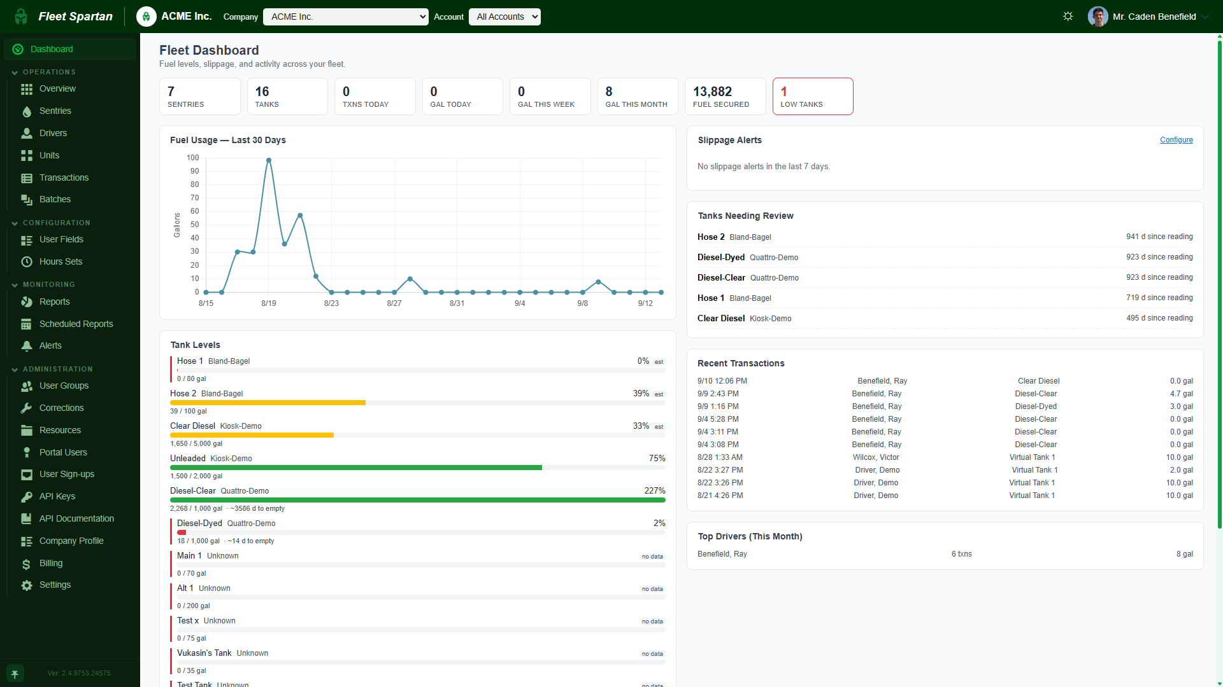Click the Company Profile icon

click(x=27, y=541)
